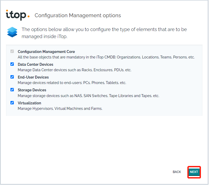Uncheck the Storage Devices checkbox

[x=12, y=90]
